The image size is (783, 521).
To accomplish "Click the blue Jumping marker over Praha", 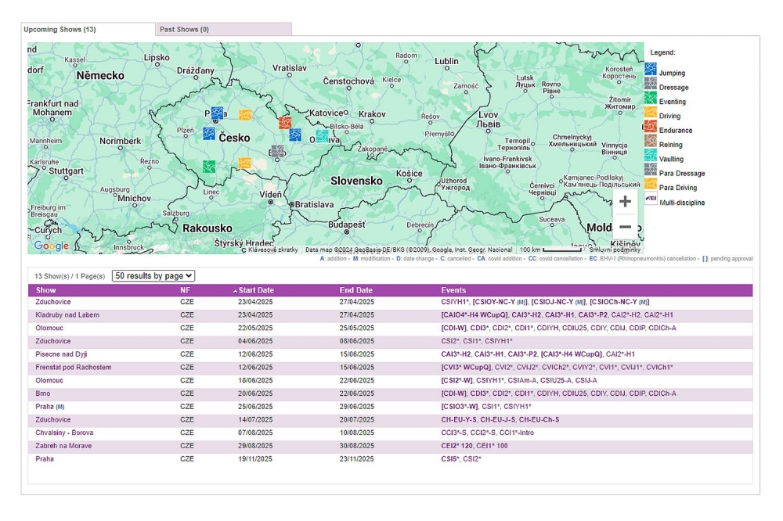I will coord(217,113).
